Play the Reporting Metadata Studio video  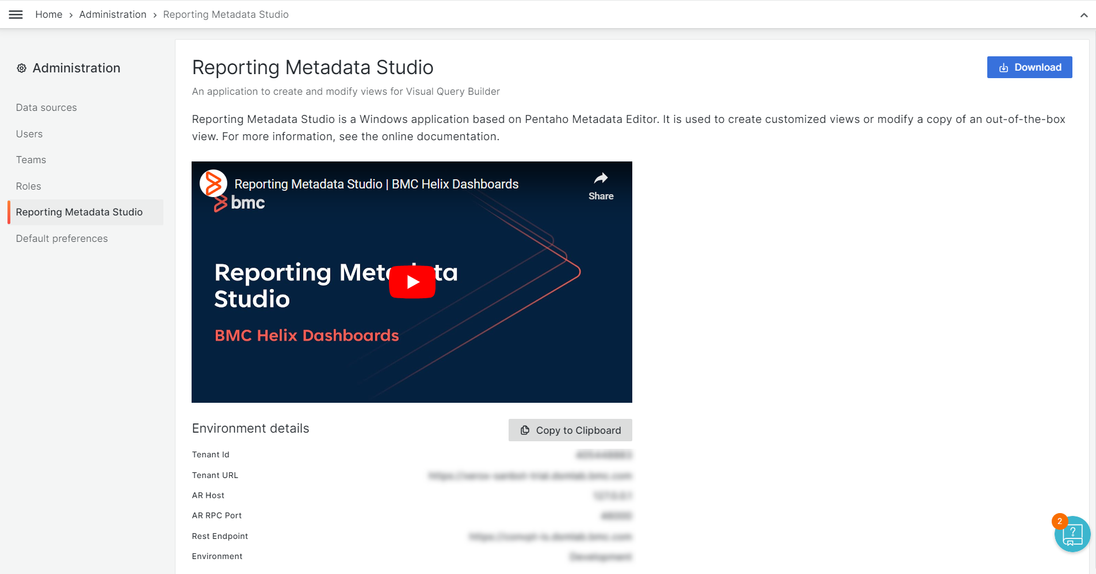pyautogui.click(x=413, y=282)
